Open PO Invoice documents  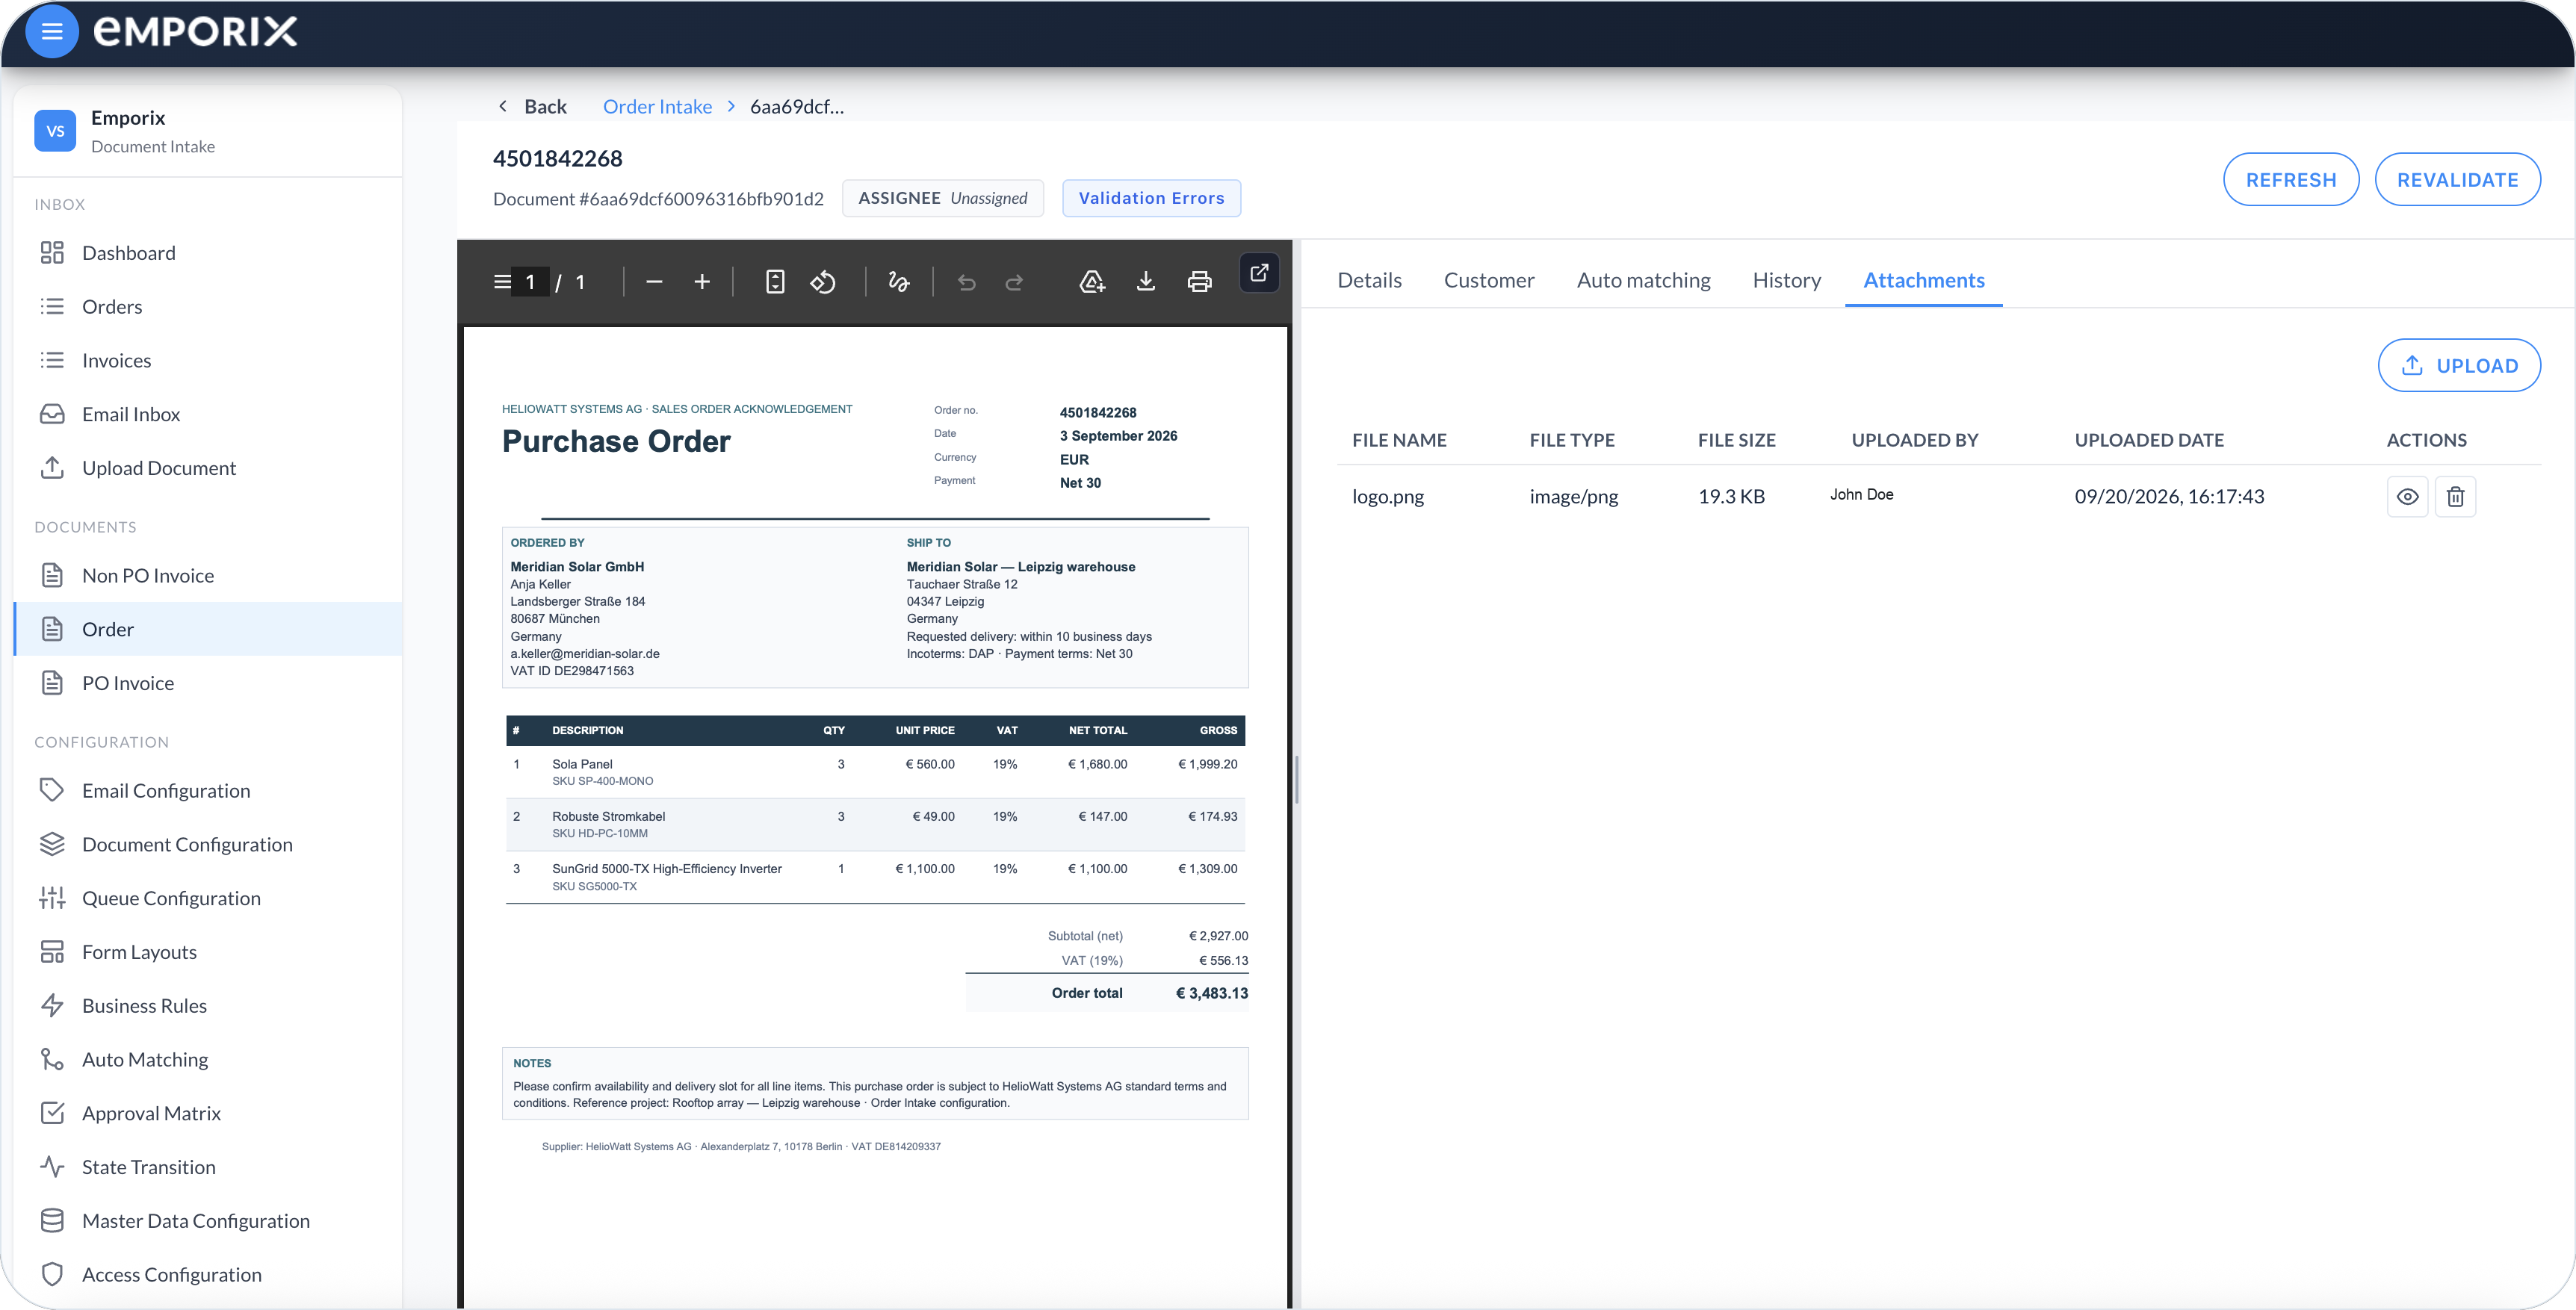(x=208, y=684)
